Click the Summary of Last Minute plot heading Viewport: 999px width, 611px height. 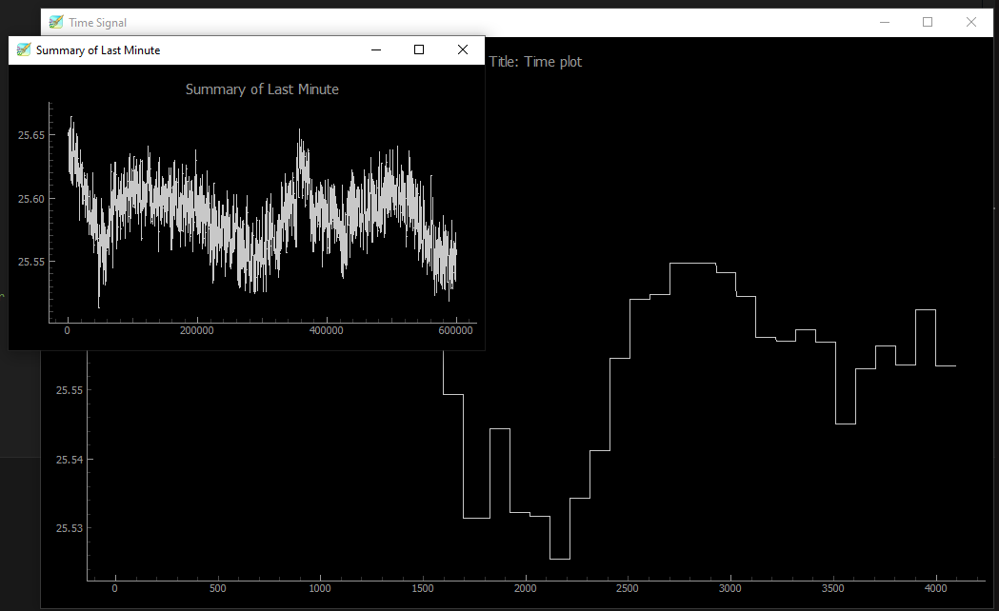point(262,89)
